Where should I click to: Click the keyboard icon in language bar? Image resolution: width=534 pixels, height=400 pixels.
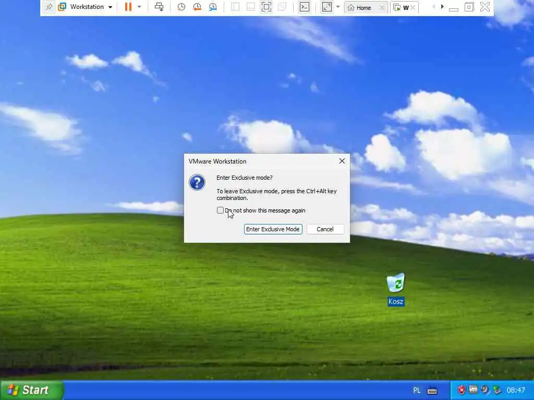click(x=432, y=391)
